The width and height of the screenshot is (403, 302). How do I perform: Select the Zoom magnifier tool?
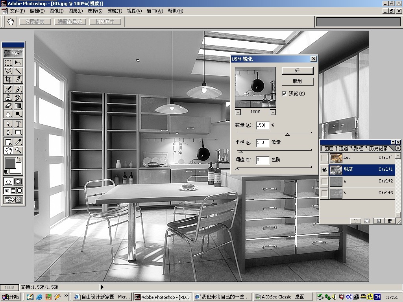[x=18, y=150]
